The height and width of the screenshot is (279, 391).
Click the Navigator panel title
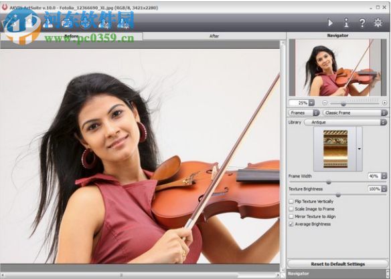coord(337,35)
